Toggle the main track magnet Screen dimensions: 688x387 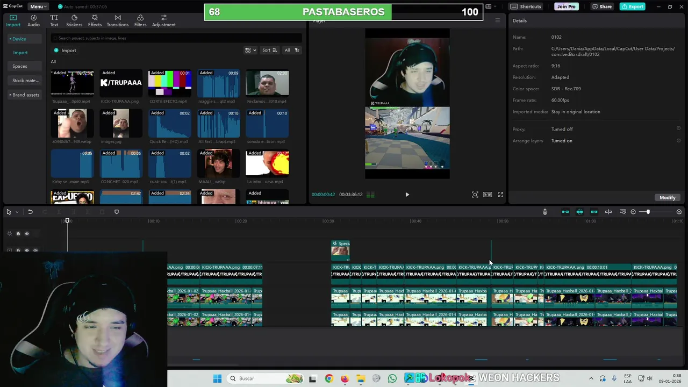(565, 212)
